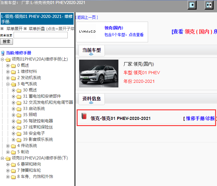The image size is (217, 186).
Task: Click folder icon of 35 照明
Action: 19,115
